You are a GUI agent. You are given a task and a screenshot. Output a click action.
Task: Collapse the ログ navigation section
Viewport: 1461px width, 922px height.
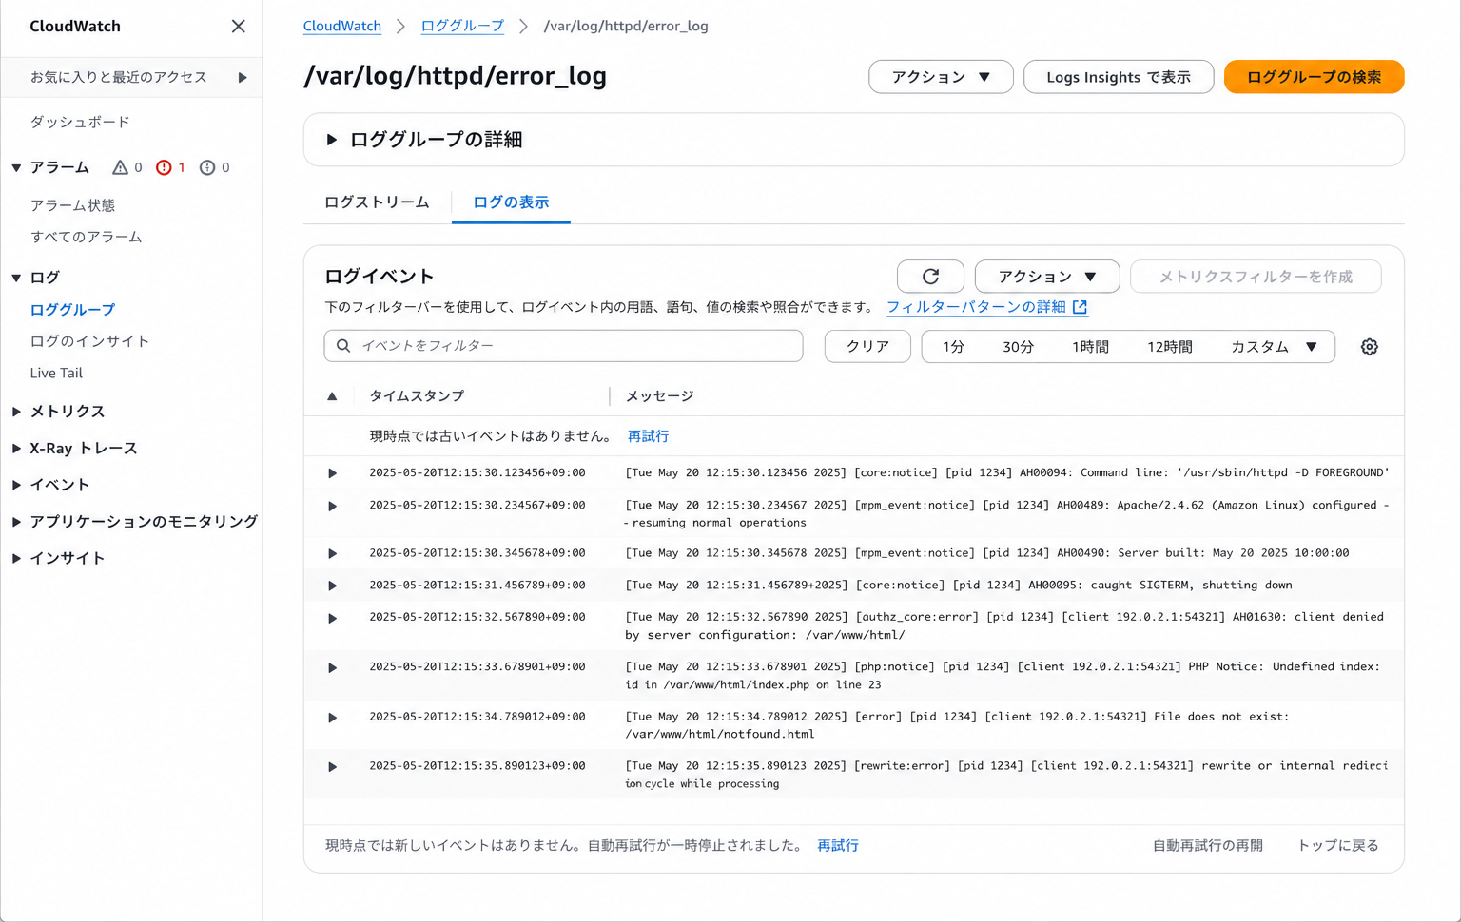16,278
